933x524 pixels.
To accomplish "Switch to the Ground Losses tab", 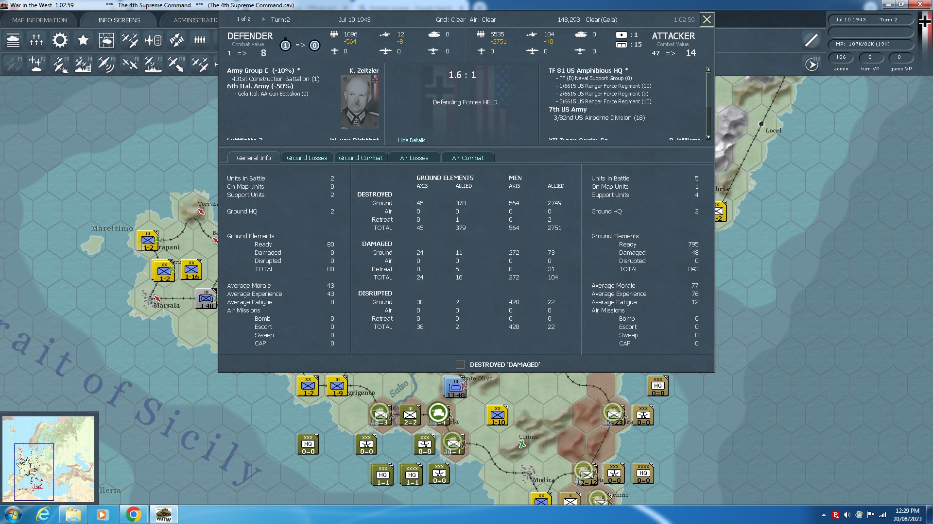I will pos(307,158).
